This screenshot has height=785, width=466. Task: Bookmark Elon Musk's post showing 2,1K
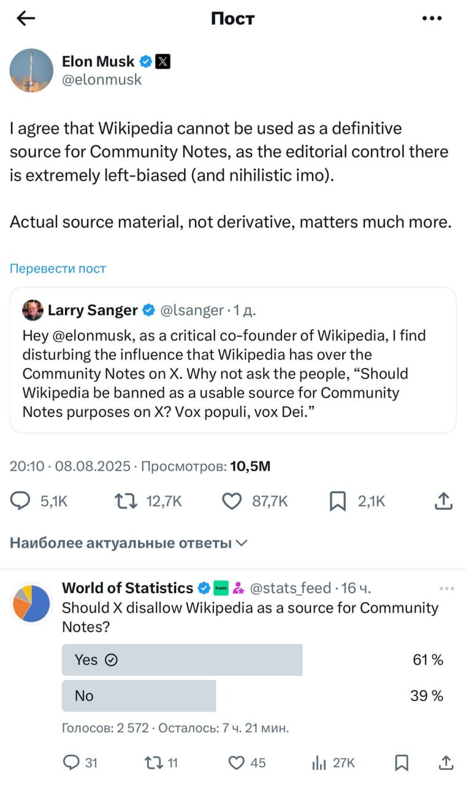(338, 502)
